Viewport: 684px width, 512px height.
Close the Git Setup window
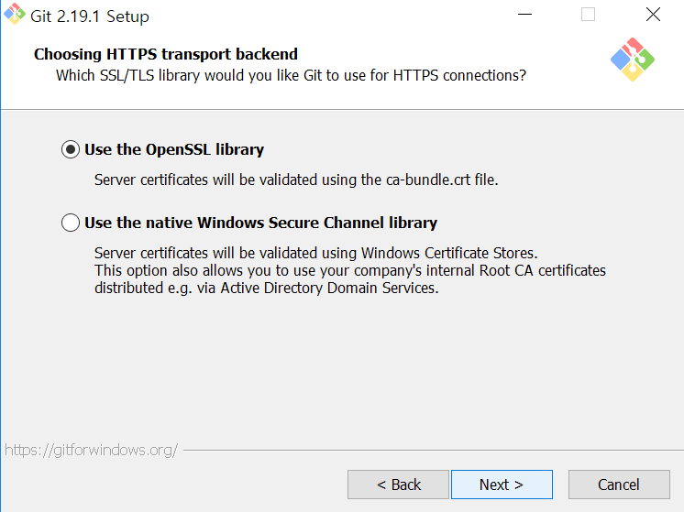coord(653,15)
